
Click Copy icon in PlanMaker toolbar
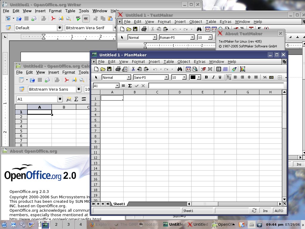point(139,69)
